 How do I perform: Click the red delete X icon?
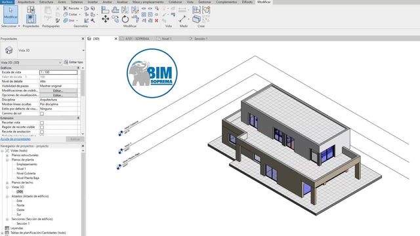157,20
